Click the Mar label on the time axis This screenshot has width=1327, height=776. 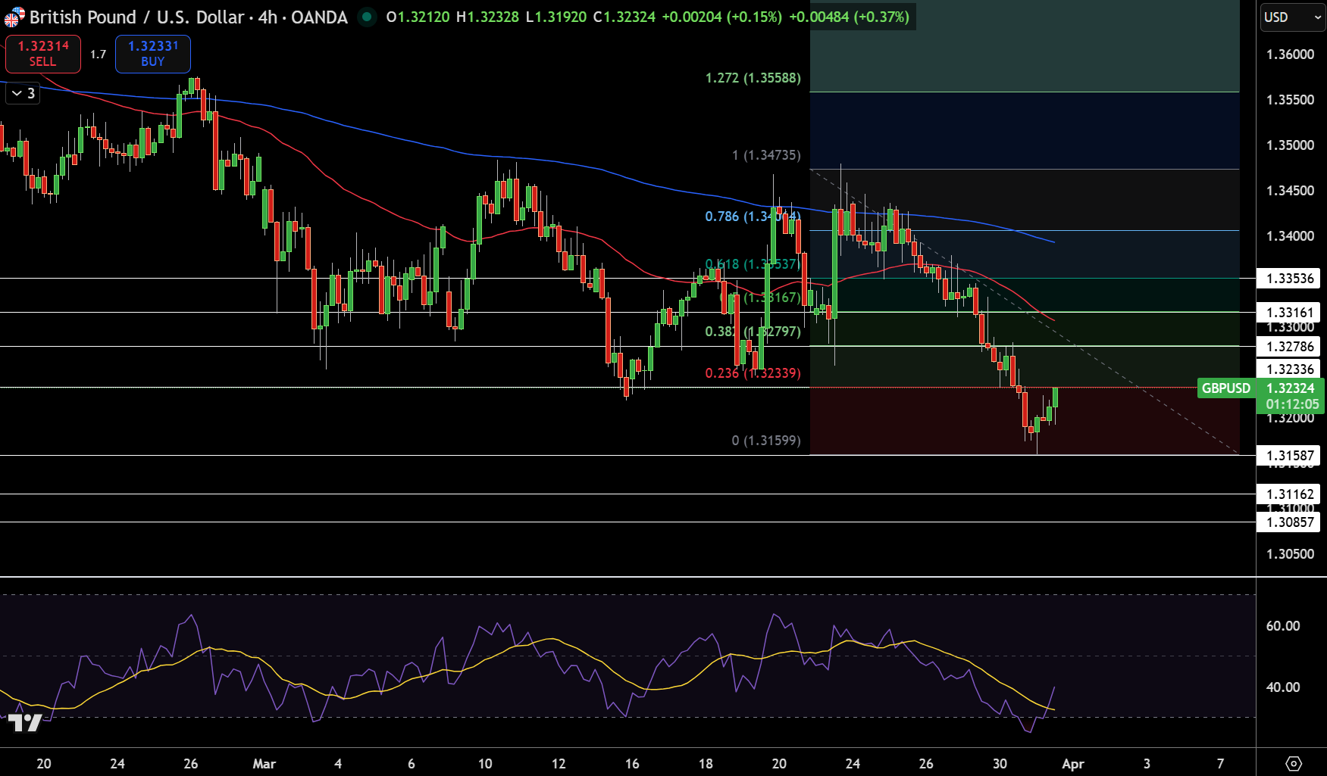coord(264,764)
